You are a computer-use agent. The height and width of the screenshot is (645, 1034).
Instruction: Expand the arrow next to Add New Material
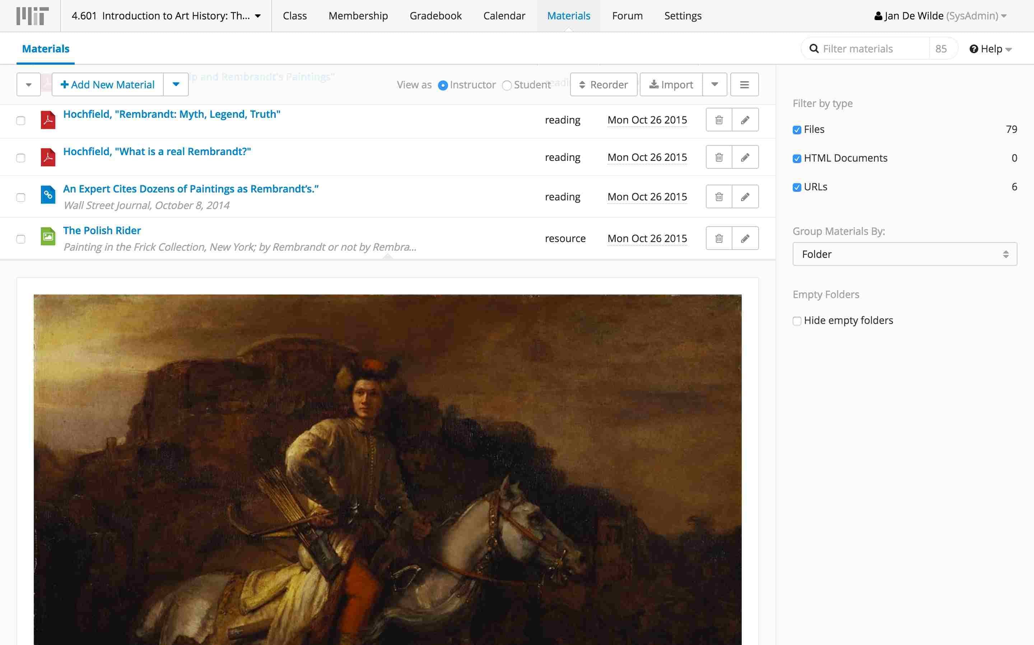[176, 84]
